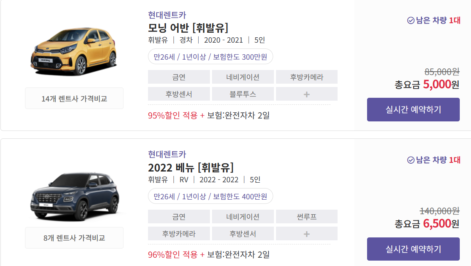Open 14개 렌트사 가격비교 for the 모닝 어반
Viewport: 471px width, 266px height.
tap(74, 98)
